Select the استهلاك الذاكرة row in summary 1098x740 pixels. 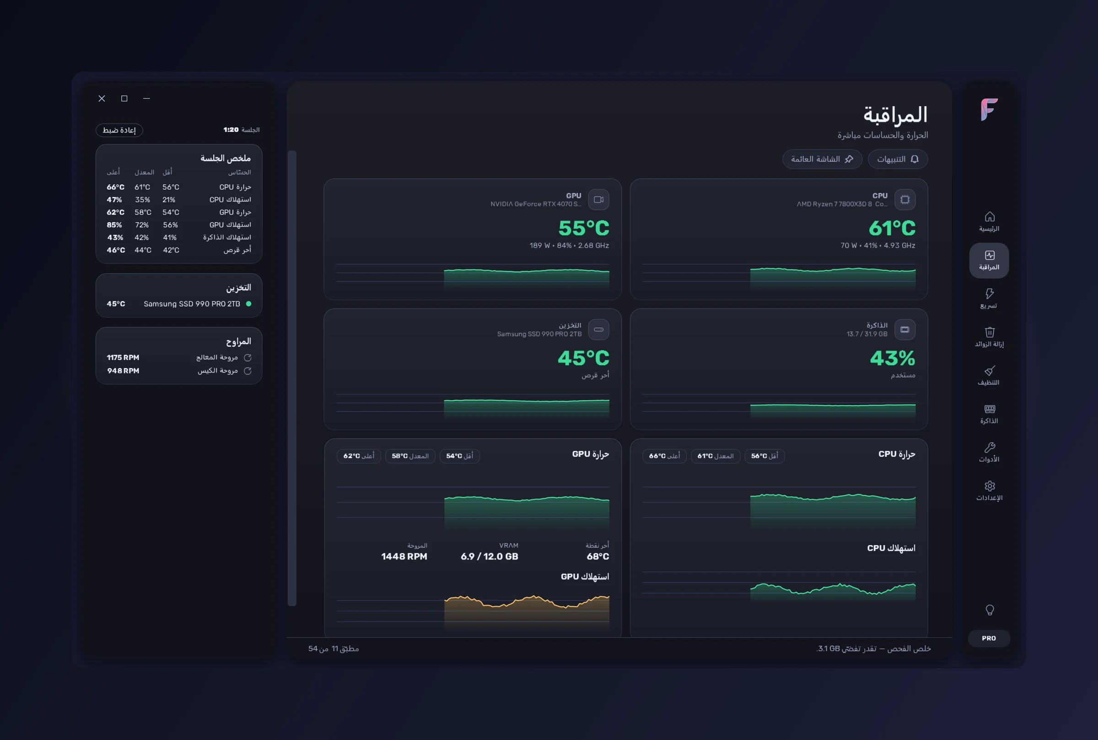[179, 237]
